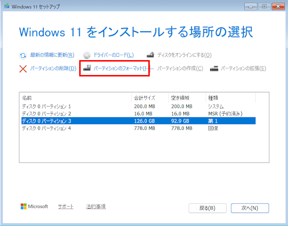
Task: Select row ディスク 0 パーティション 1
Action: (139, 106)
